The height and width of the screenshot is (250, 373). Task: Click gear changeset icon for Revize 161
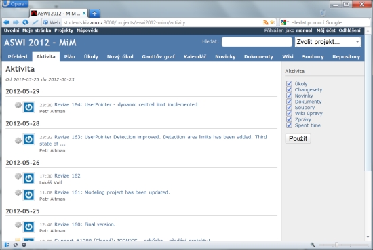(18, 192)
